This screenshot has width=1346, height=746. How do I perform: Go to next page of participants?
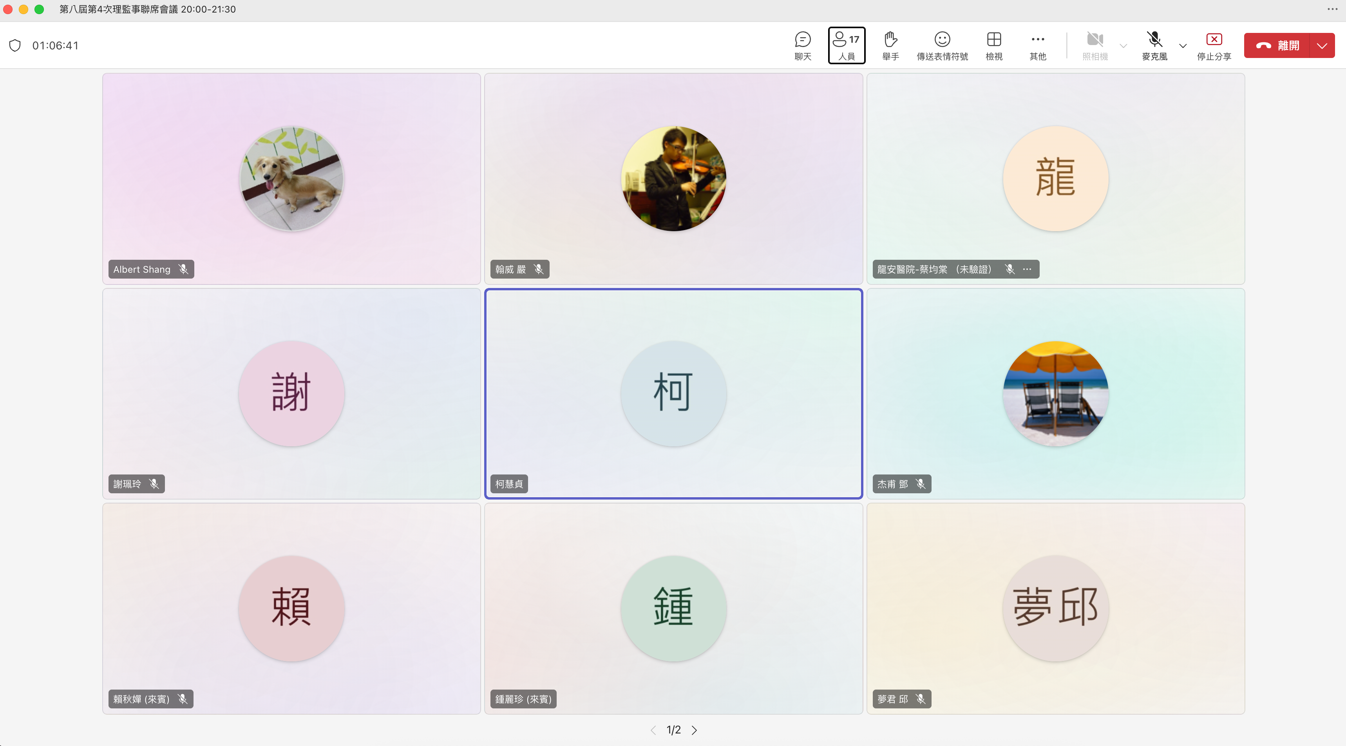tap(694, 730)
